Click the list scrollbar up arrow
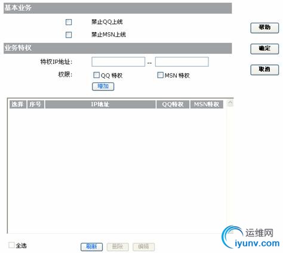The height and width of the screenshot is (253, 283). click(x=230, y=103)
